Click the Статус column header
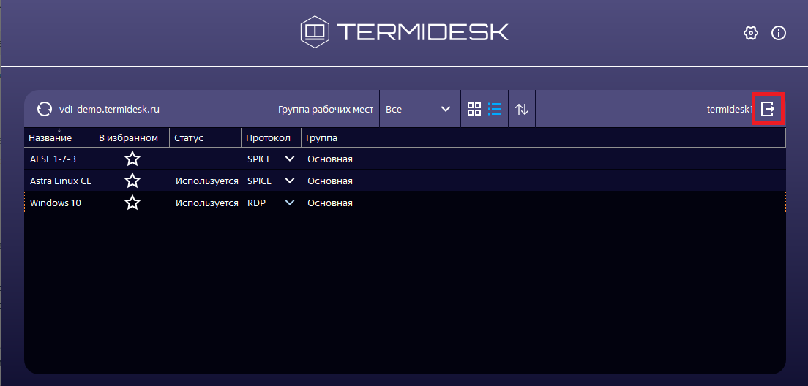This screenshot has height=386, width=808. tap(189, 138)
